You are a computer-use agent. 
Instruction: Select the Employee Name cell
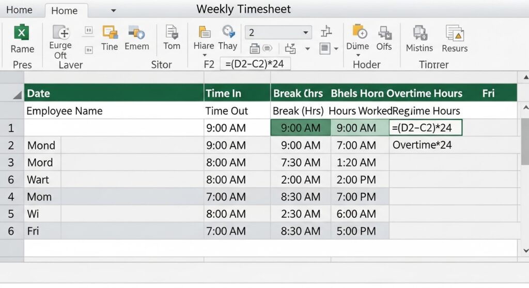(x=114, y=111)
